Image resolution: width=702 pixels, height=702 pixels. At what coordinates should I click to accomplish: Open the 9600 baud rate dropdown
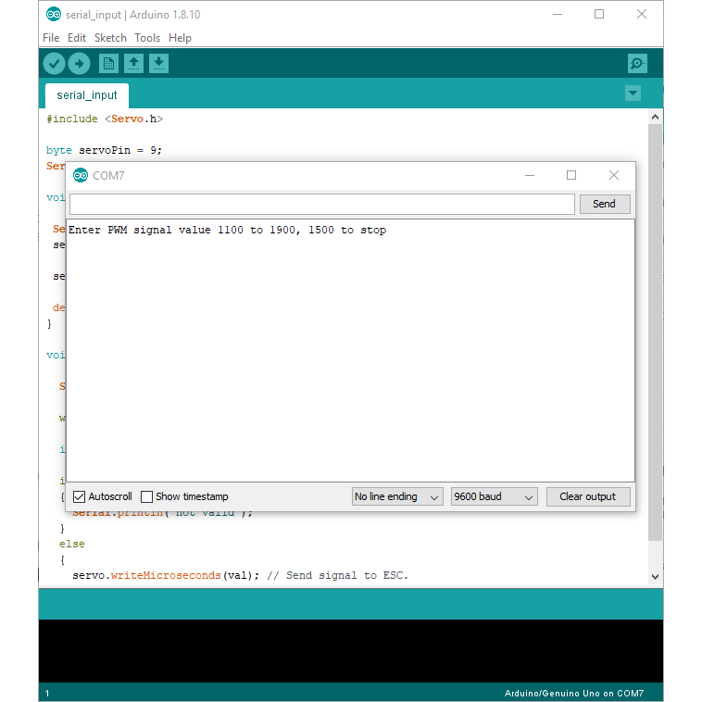[495, 496]
